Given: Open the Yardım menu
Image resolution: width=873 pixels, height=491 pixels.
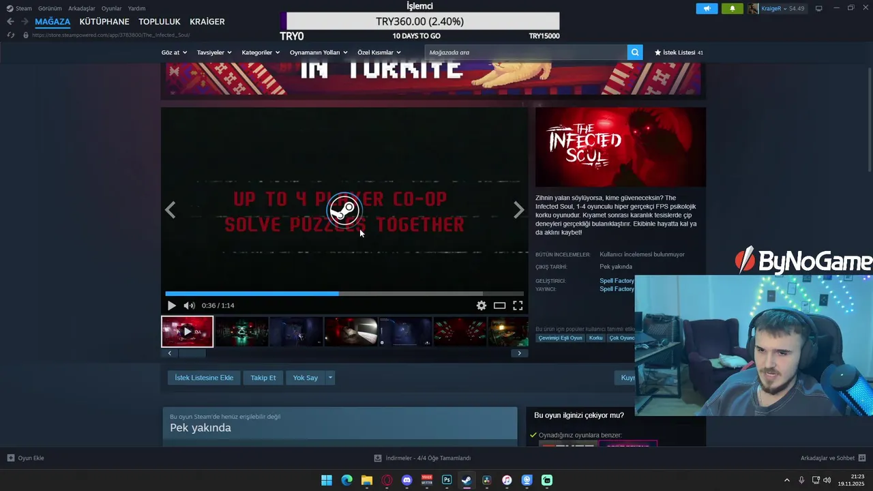Looking at the screenshot, I should tap(136, 8).
